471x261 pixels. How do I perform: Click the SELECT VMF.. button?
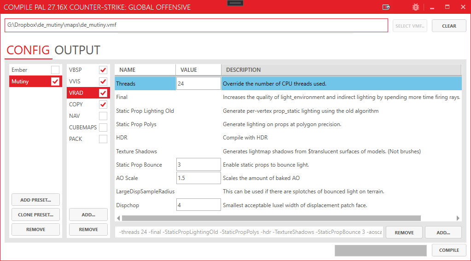pos(410,26)
